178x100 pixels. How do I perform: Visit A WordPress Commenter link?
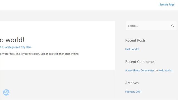pos(140,70)
